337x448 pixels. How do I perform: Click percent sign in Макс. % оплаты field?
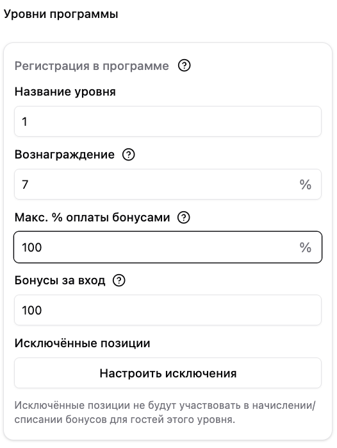click(306, 248)
